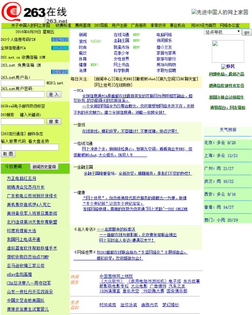Click the 申请PIN image button

60,39
